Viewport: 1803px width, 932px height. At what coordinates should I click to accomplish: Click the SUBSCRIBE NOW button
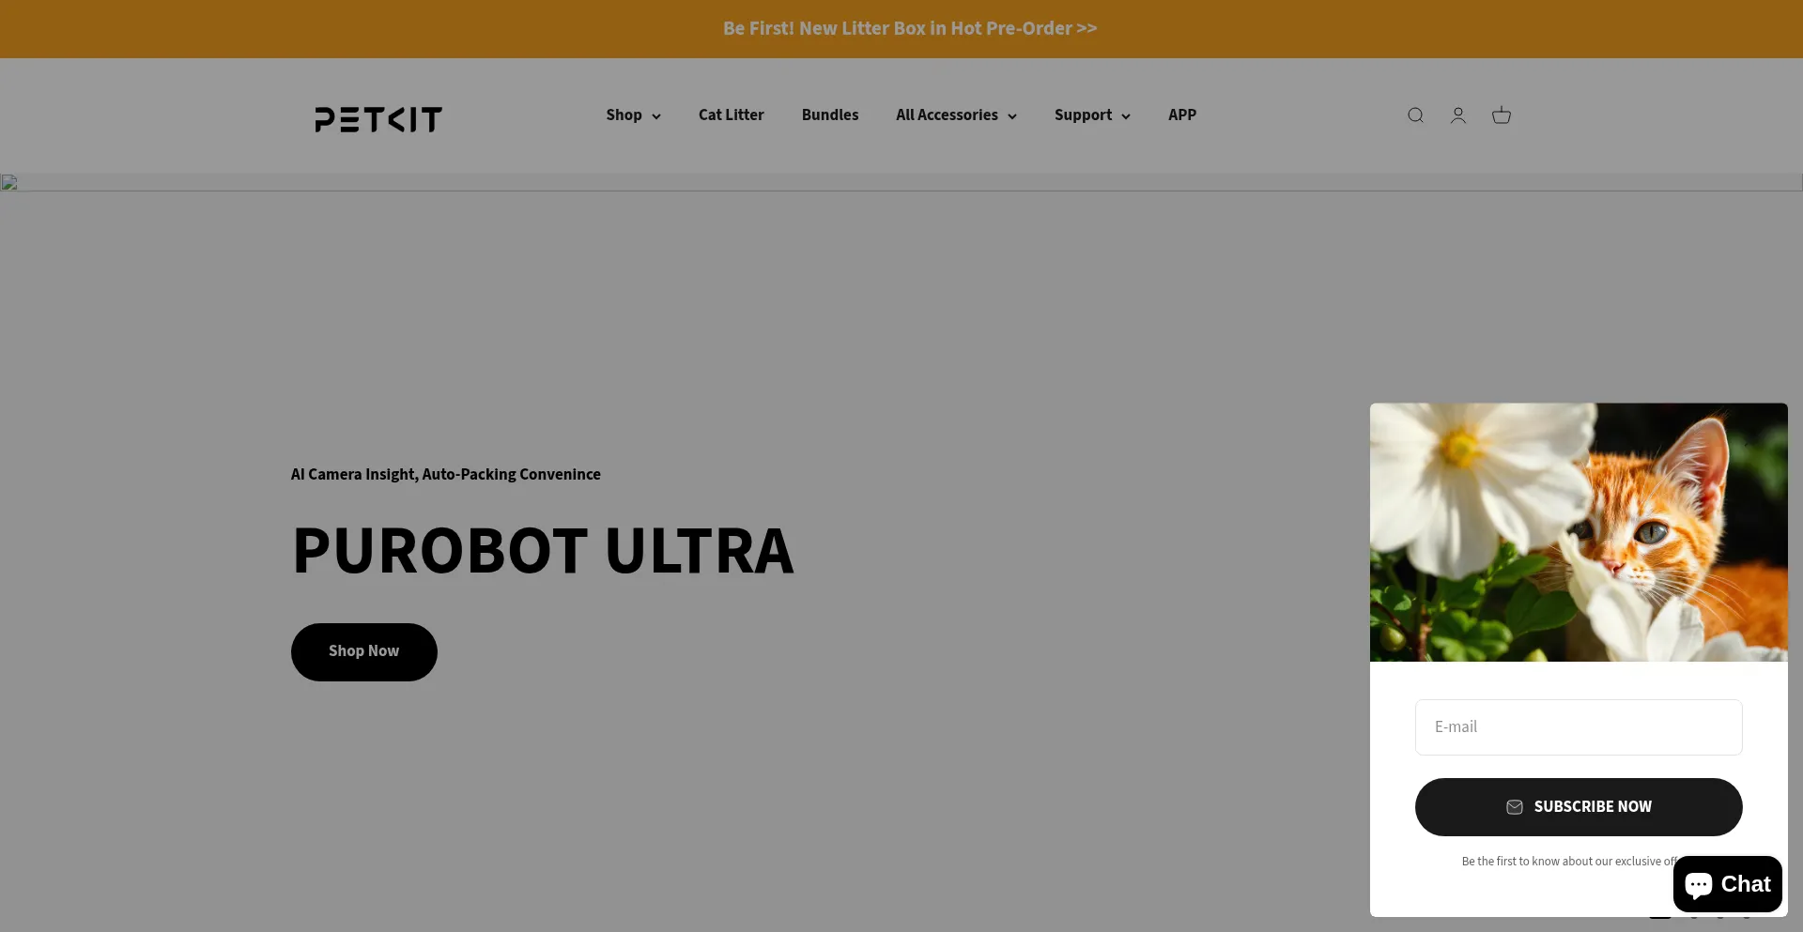(x=1578, y=806)
